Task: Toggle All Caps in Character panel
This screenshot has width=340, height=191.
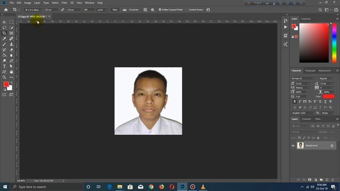Action: (x=304, y=101)
